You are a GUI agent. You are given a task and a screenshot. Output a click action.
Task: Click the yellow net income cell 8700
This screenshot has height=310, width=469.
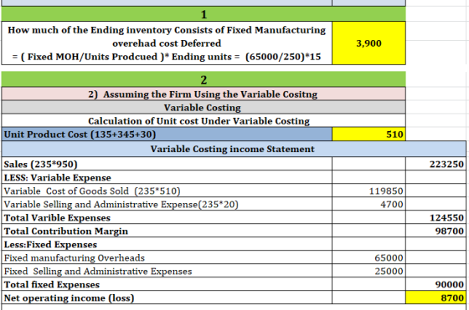point(435,297)
